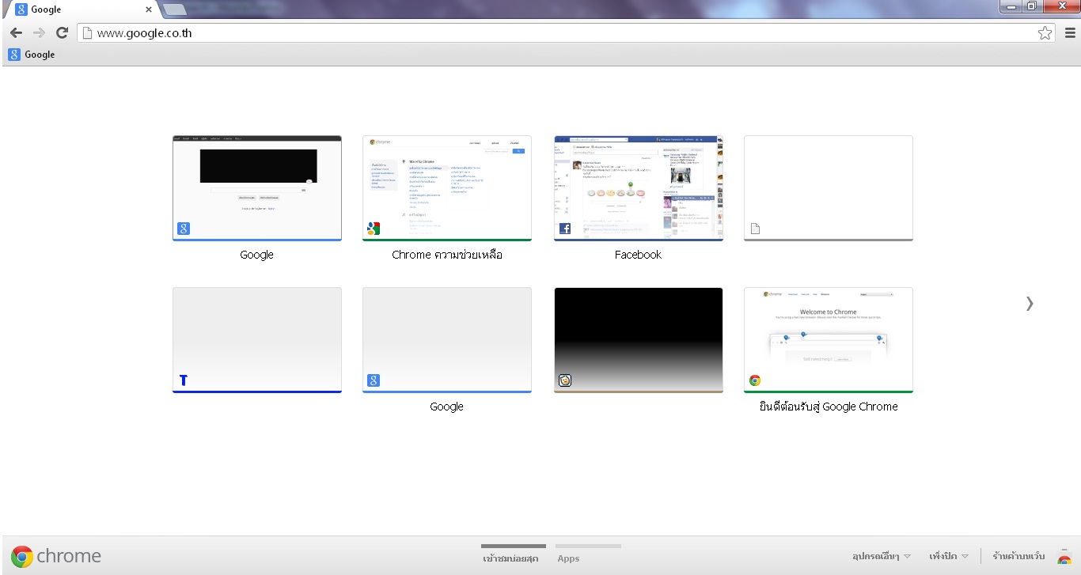The width and height of the screenshot is (1081, 575).
Task: Select the Google browser tab
Action: (x=81, y=10)
